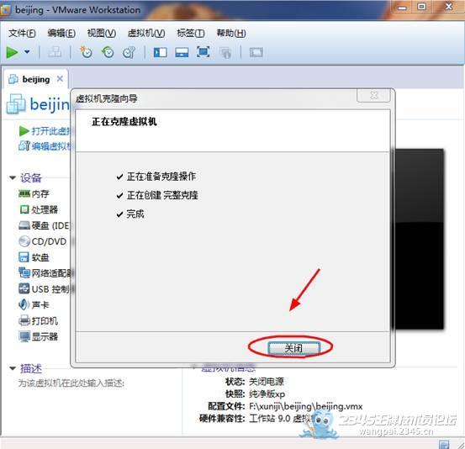Viewport: 465px width, 449px height.
Task: Click the take snapshot toolbar icon
Action: [x=86, y=52]
